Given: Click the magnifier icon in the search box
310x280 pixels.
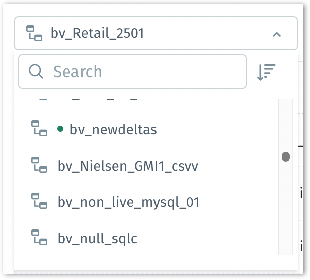Looking at the screenshot, I should [x=36, y=72].
